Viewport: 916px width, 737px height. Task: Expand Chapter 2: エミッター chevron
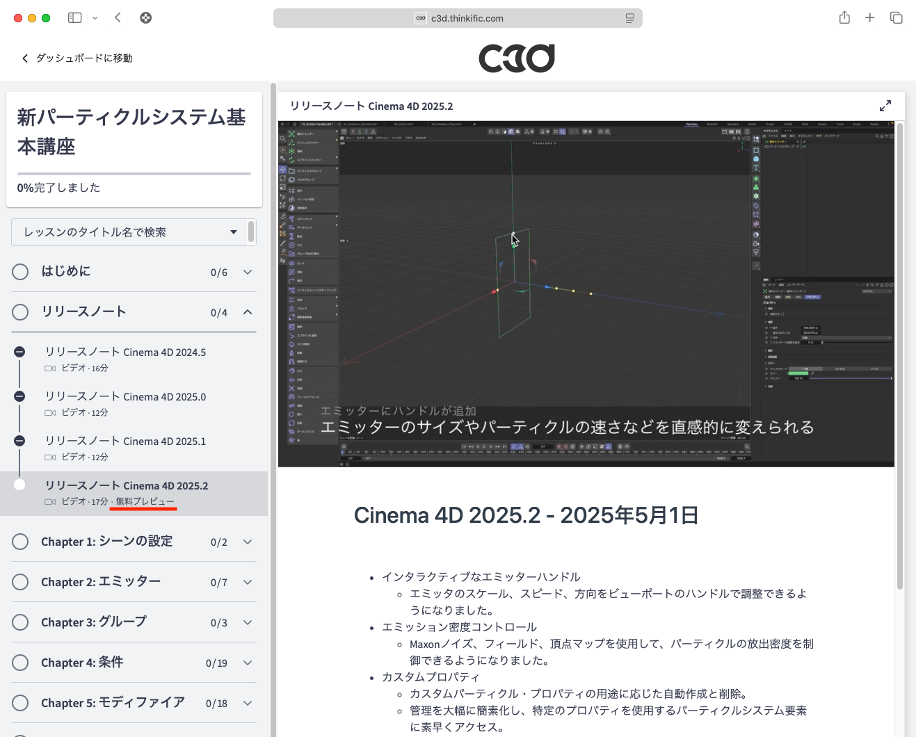248,582
